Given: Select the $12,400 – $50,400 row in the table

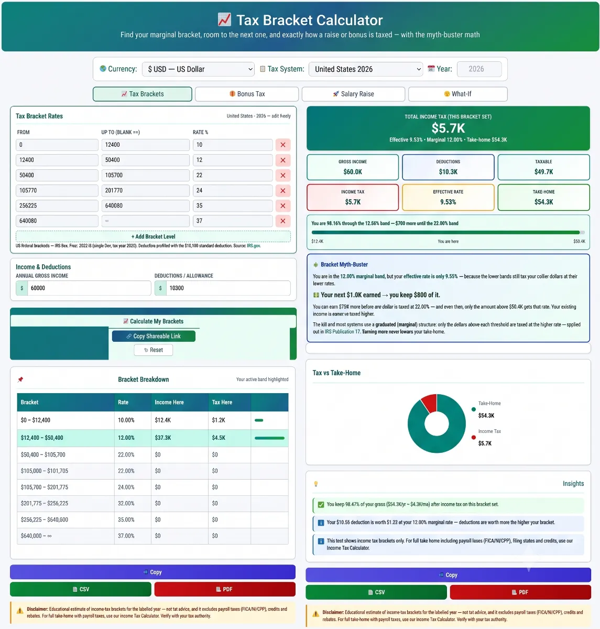Looking at the screenshot, I should click(x=152, y=438).
